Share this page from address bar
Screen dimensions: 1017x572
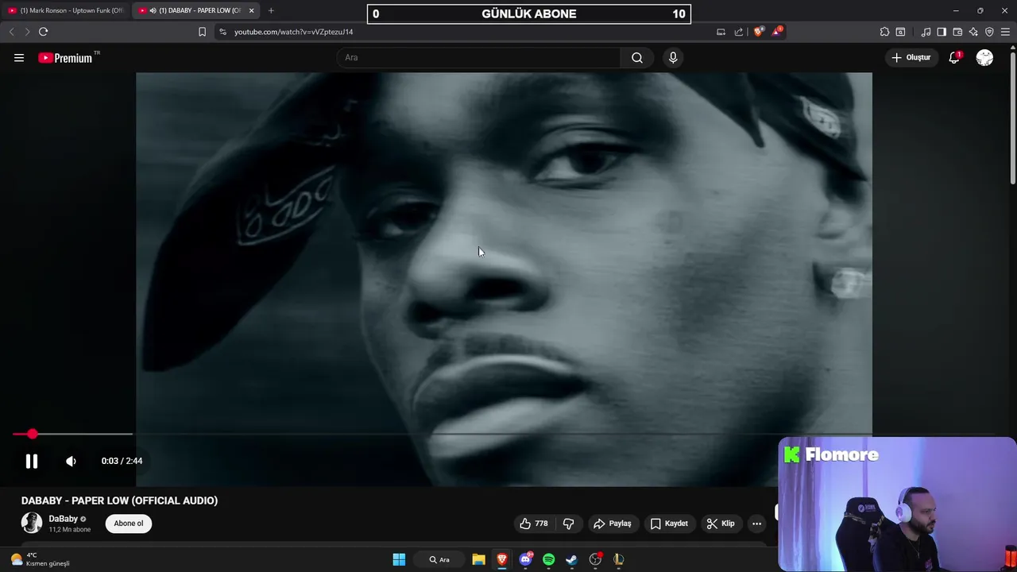coord(739,32)
